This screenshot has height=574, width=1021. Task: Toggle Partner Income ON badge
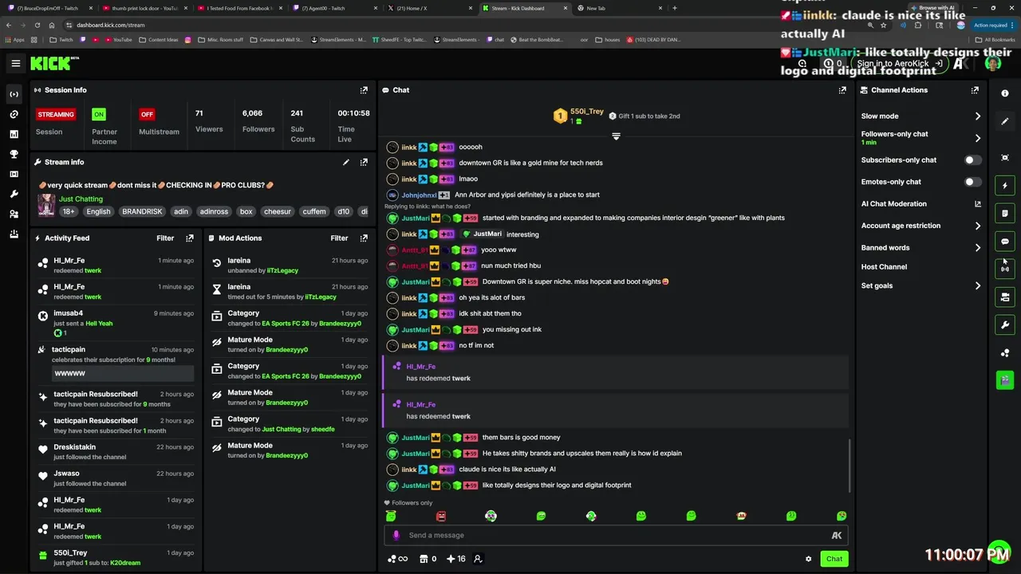pos(99,114)
